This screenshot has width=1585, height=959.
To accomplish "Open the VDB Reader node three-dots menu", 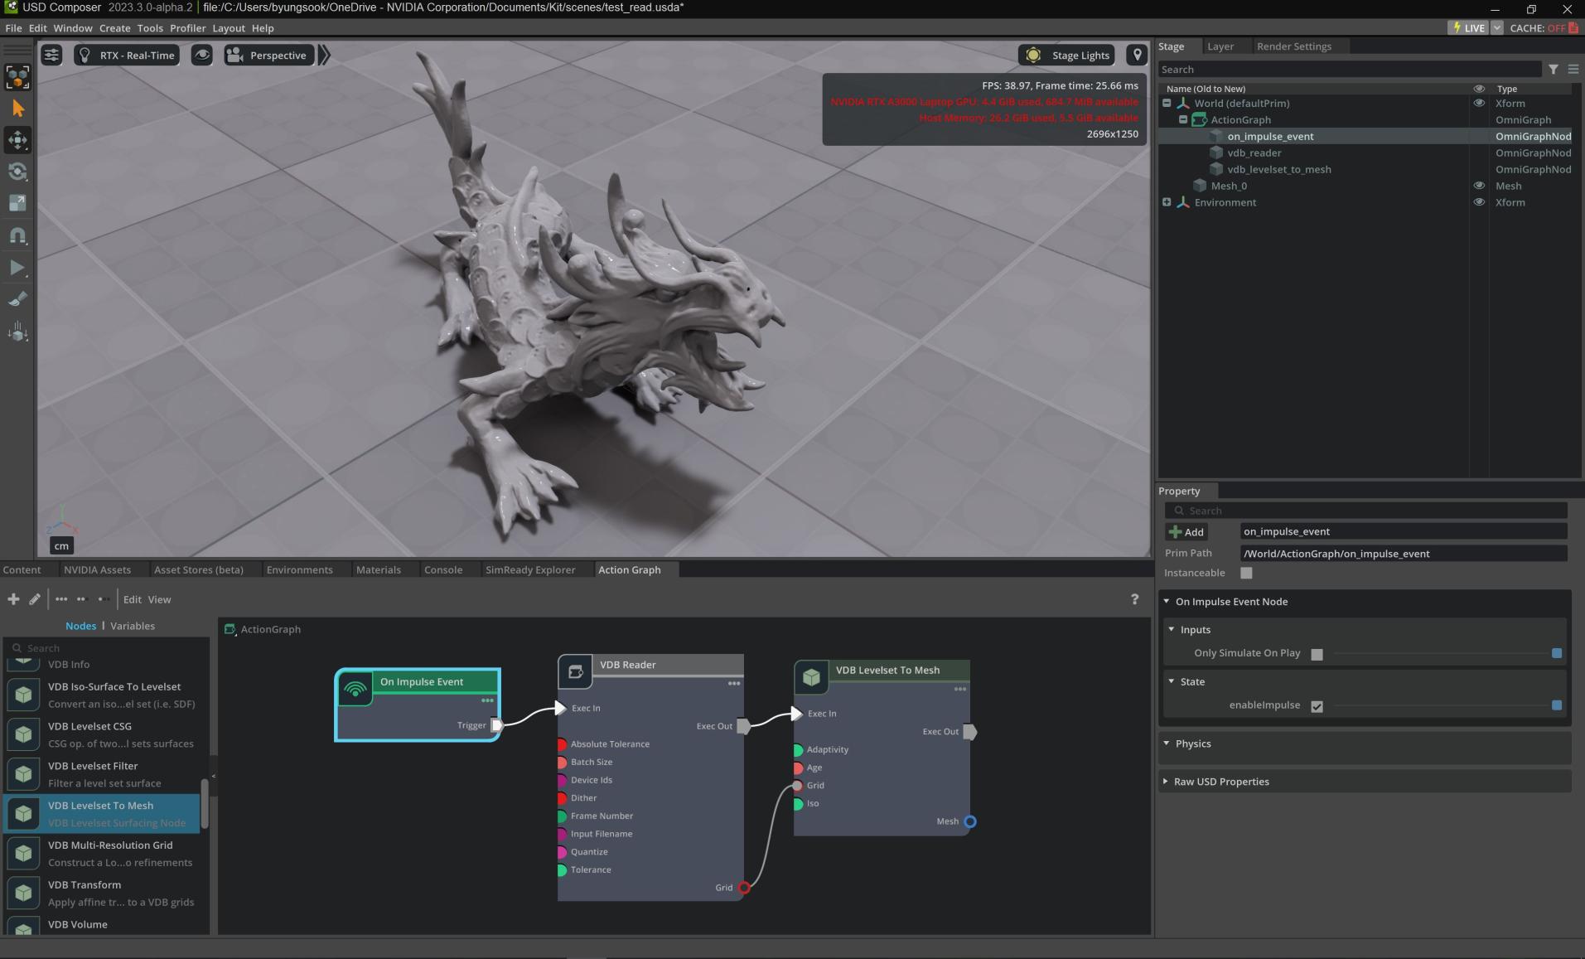I will coord(733,684).
